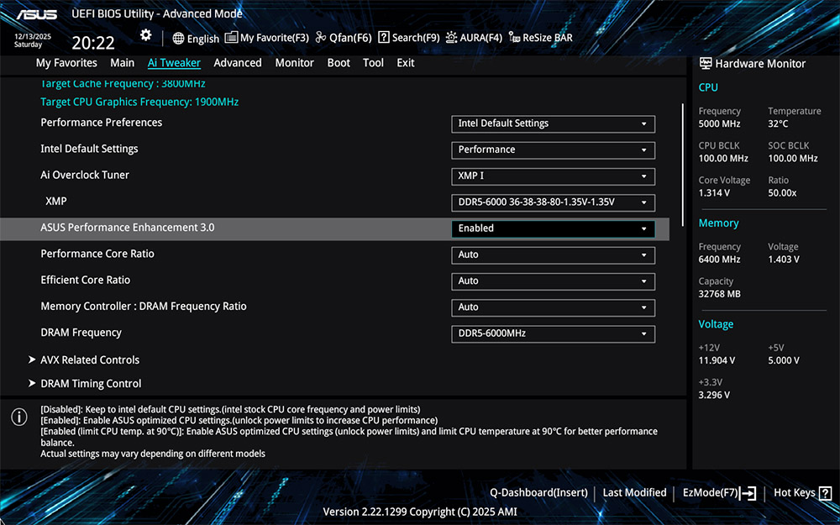Expand DRAM Timing Control submenu

(91, 384)
